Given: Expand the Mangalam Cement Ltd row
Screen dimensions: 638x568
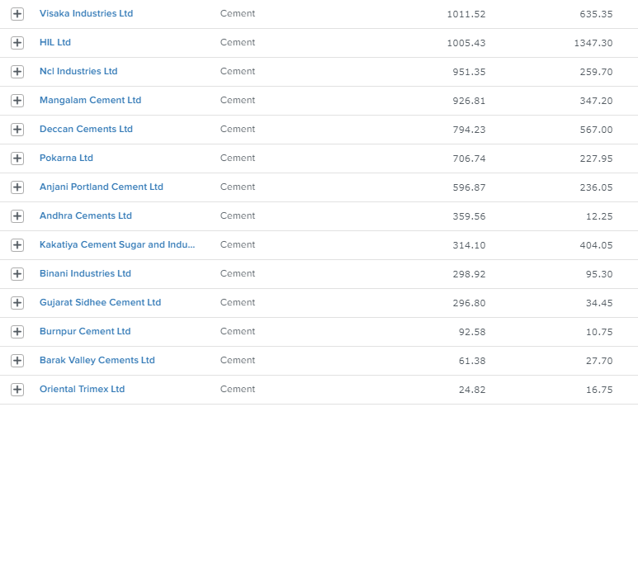Looking at the screenshot, I should click(x=17, y=101).
